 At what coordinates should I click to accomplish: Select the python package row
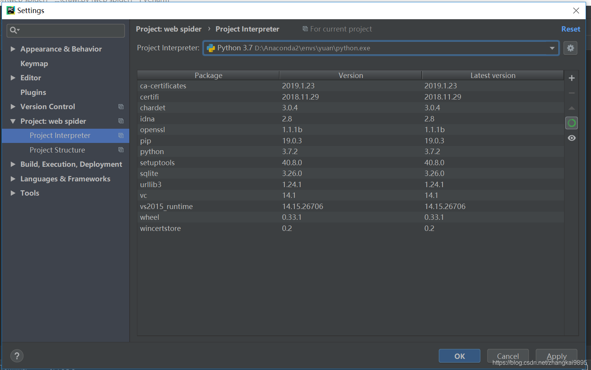click(x=351, y=151)
